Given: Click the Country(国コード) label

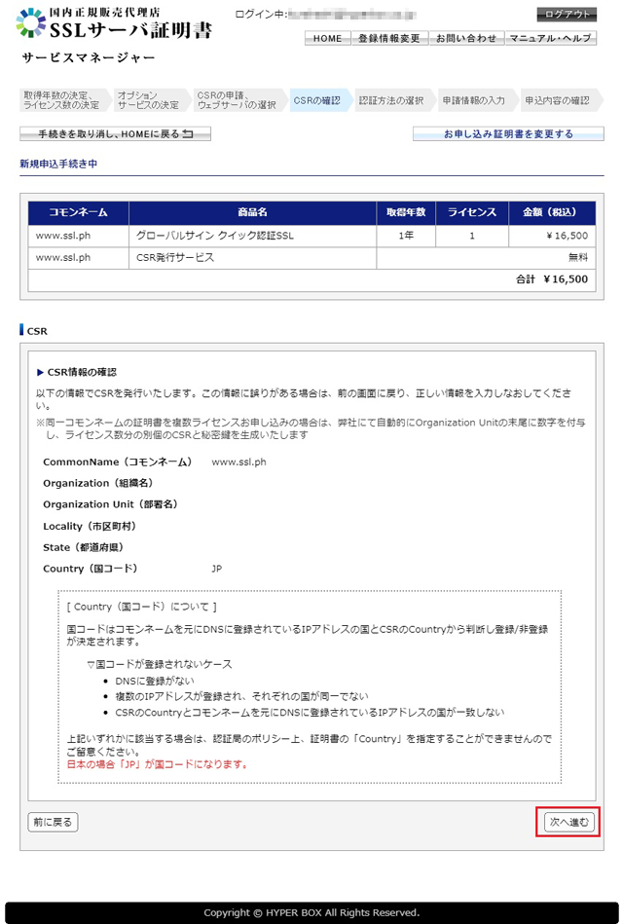Looking at the screenshot, I should [92, 569].
